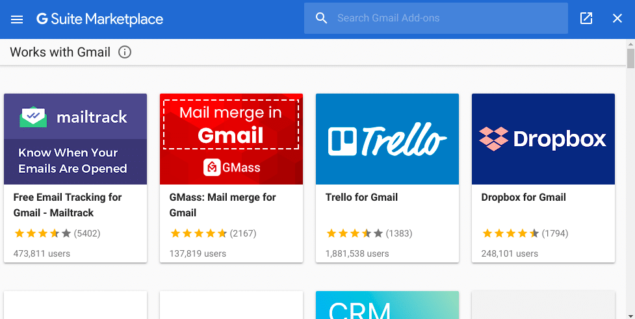Click Mailtrack star rating (5402)
The width and height of the screenshot is (635, 319).
click(57, 233)
